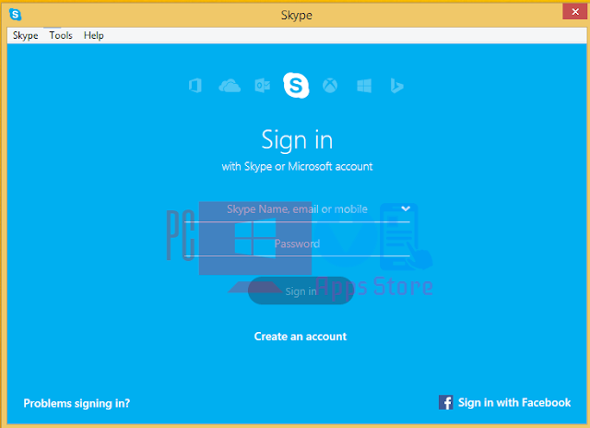Close the Skype window

coord(575,12)
